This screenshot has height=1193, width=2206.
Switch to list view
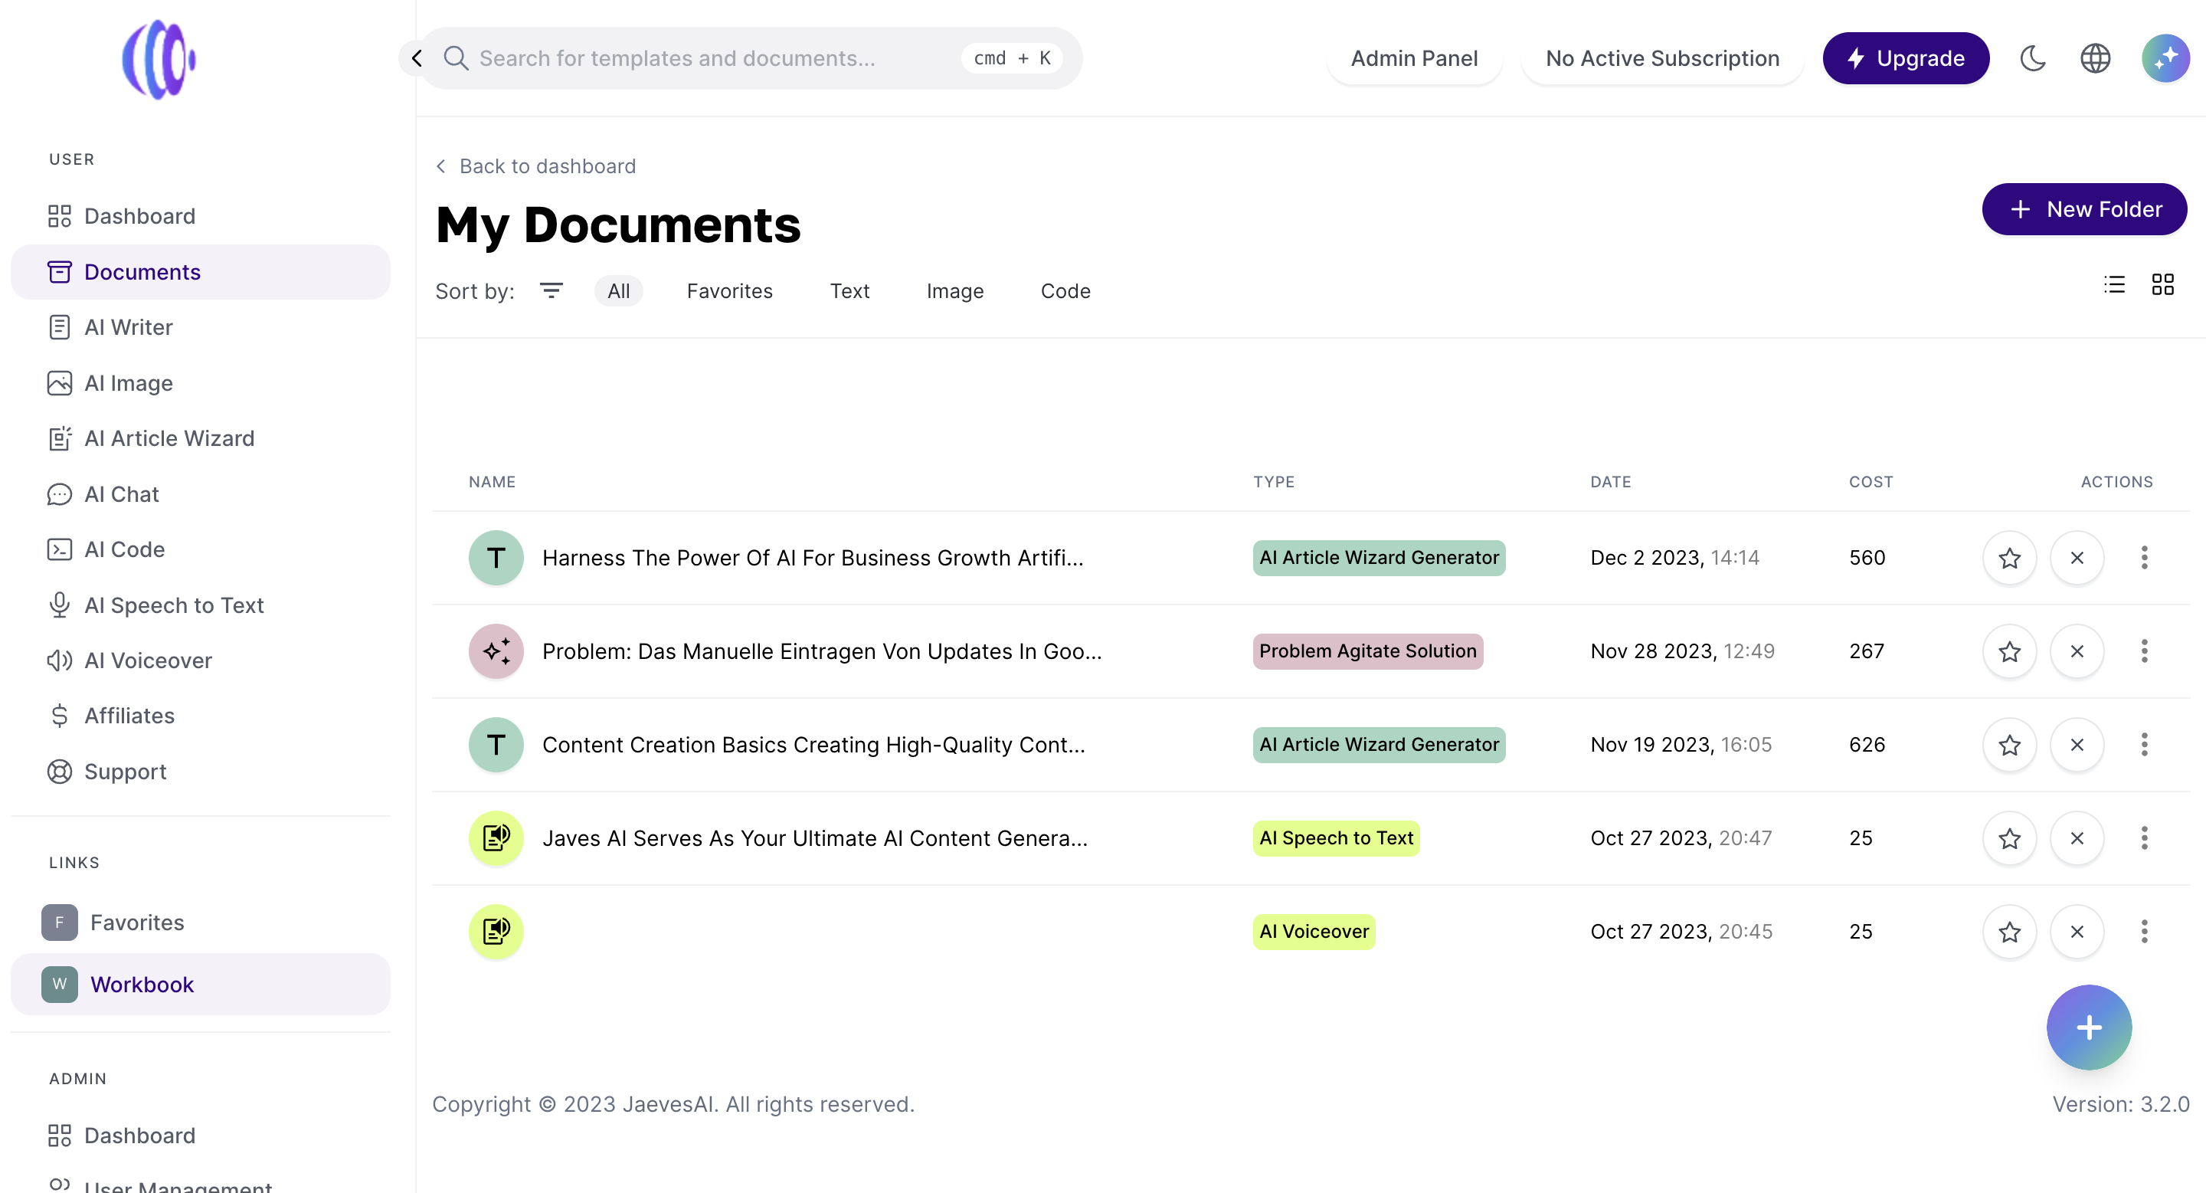(2114, 284)
